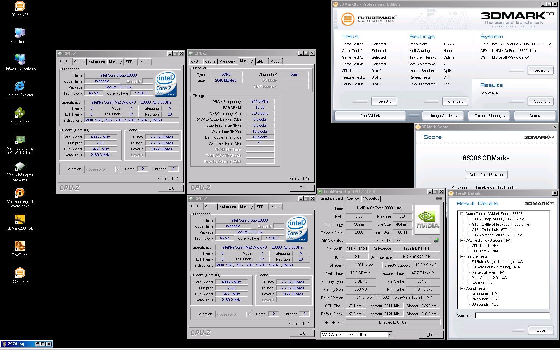Click the NVIDIA SLI 'Enabled (2 GPUs)' field
Screen dimensions: 560x350
pos(393,322)
